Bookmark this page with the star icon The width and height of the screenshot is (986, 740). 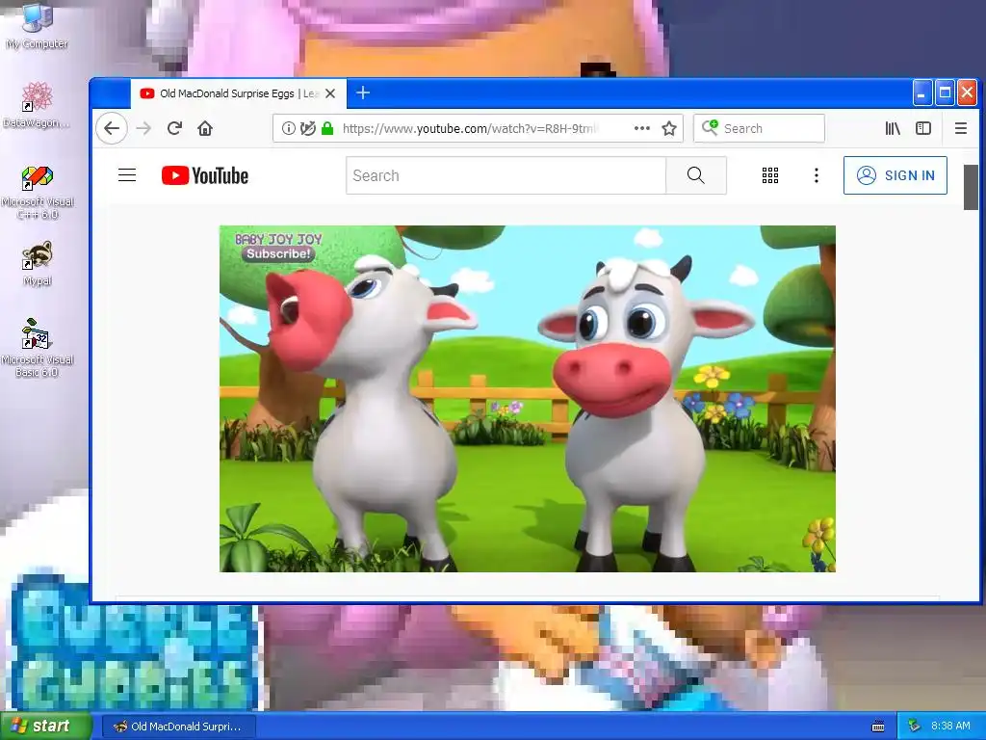coord(669,128)
